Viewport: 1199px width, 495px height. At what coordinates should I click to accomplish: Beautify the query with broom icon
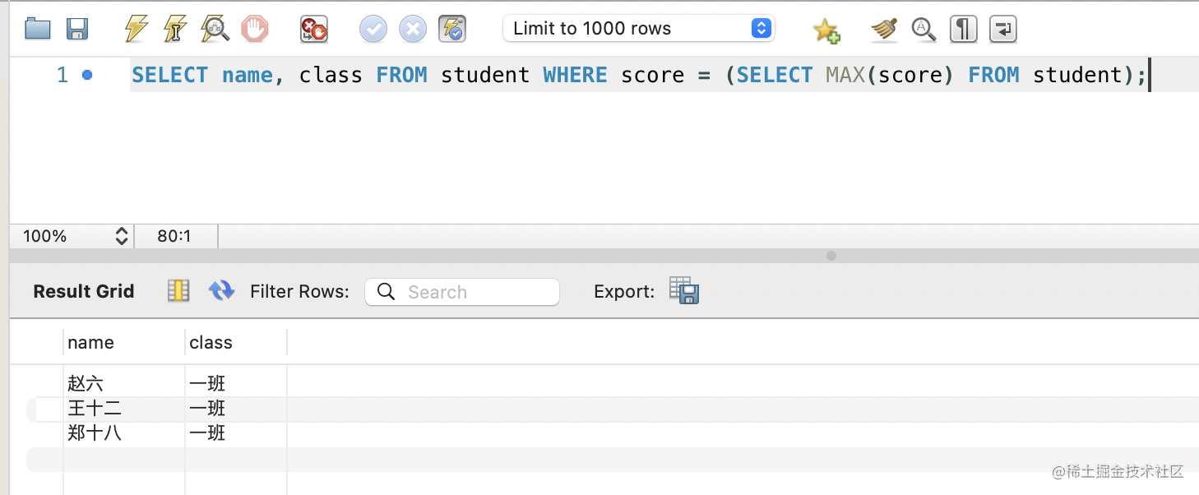click(x=884, y=30)
